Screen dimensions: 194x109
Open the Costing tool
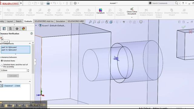tap(184, 11)
